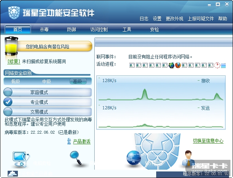Open the 杀毒 antivirus tab
The height and width of the screenshot is (178, 233).
tap(44, 29)
